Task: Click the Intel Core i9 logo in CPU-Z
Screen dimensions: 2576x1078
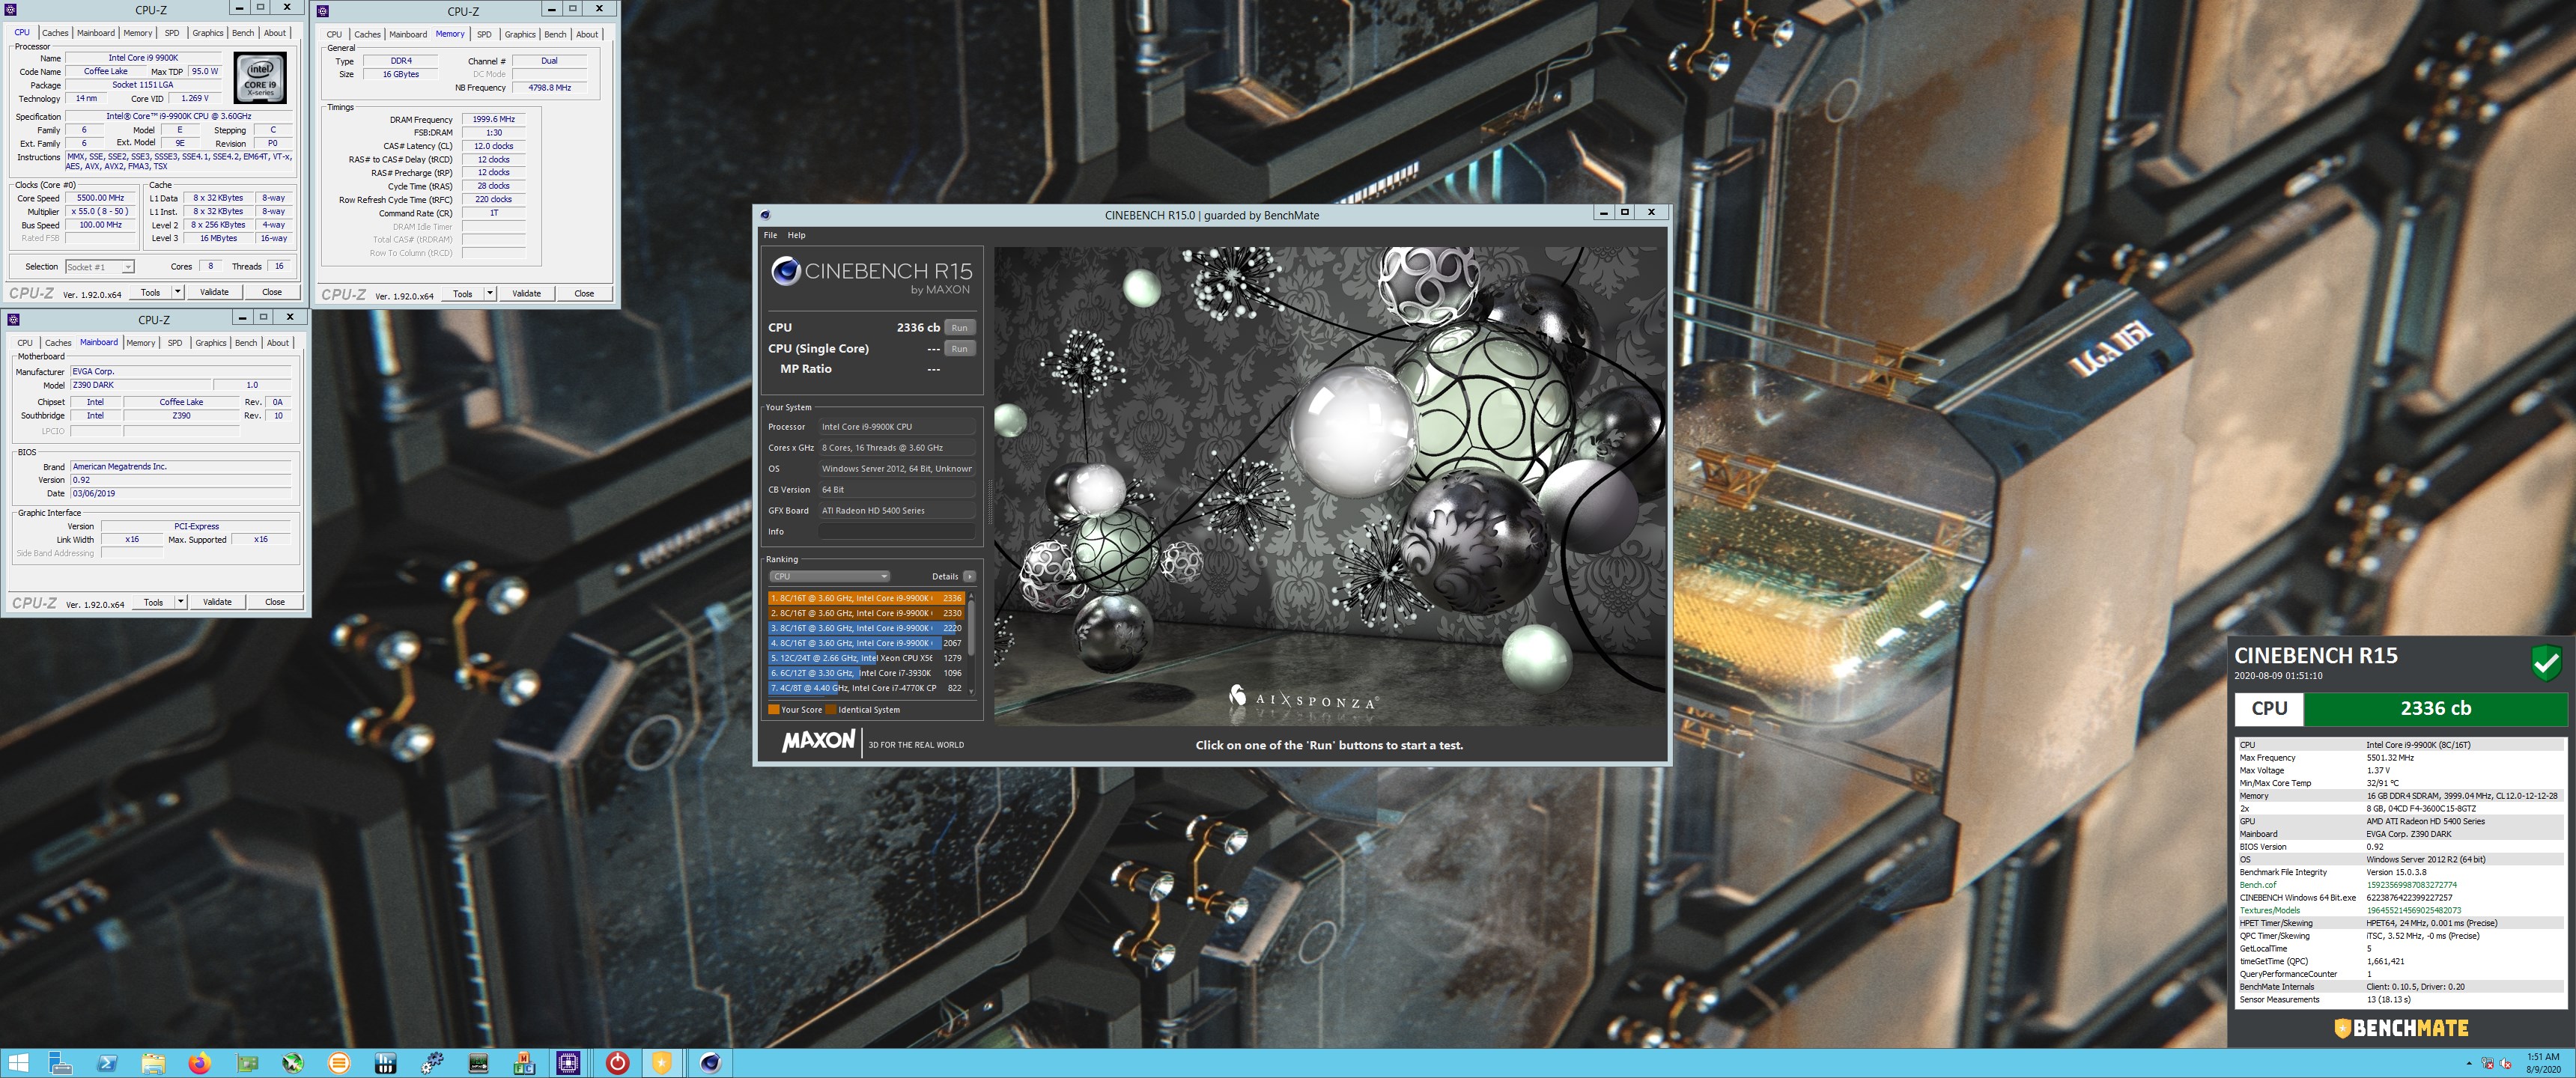Action: (x=260, y=78)
